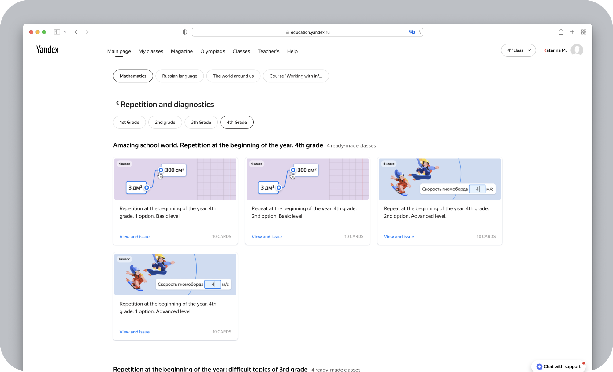613x372 pixels.
Task: Open the user avatar profile icon
Action: (x=577, y=50)
